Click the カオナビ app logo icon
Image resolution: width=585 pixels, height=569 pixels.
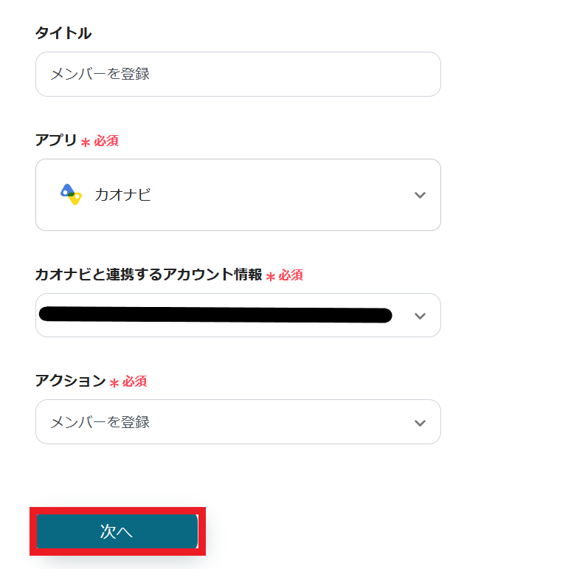pos(71,194)
